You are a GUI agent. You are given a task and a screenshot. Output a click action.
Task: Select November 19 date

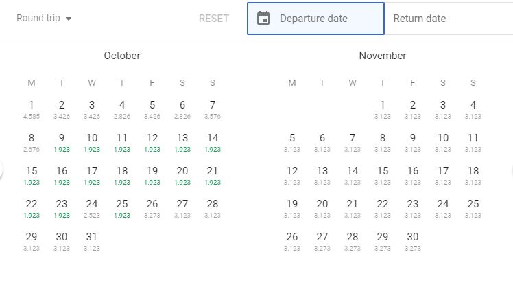292,207
